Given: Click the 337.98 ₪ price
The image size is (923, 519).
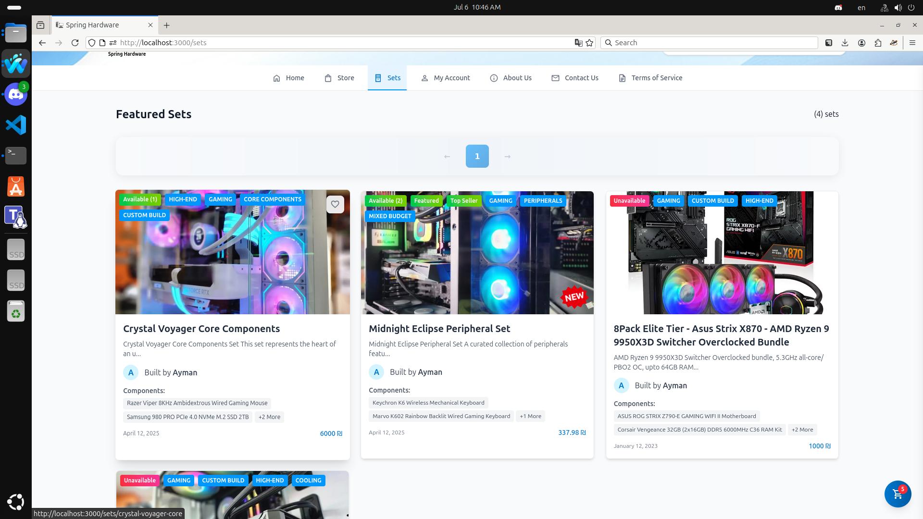Looking at the screenshot, I should [x=572, y=432].
